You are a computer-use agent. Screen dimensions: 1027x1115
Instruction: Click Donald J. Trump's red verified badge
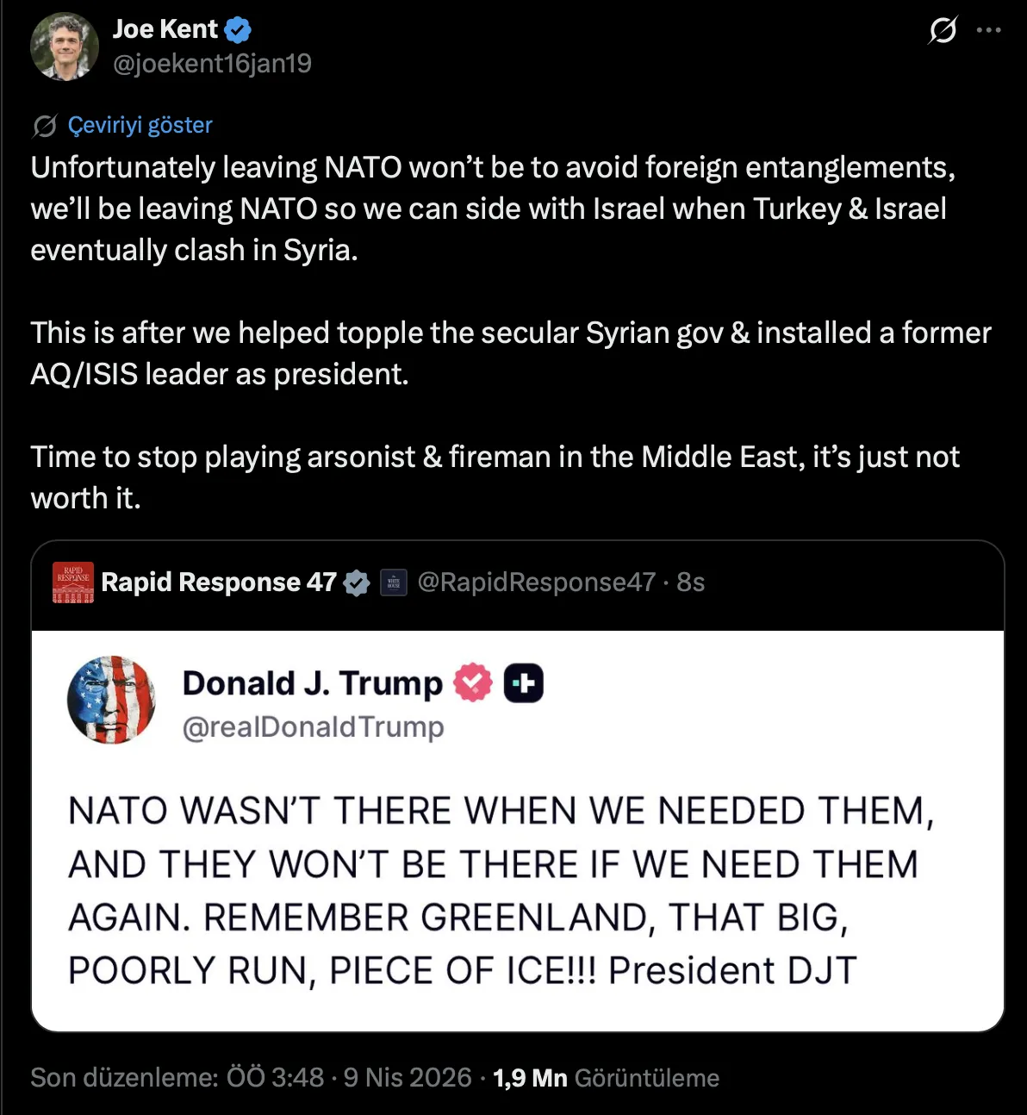pos(472,683)
